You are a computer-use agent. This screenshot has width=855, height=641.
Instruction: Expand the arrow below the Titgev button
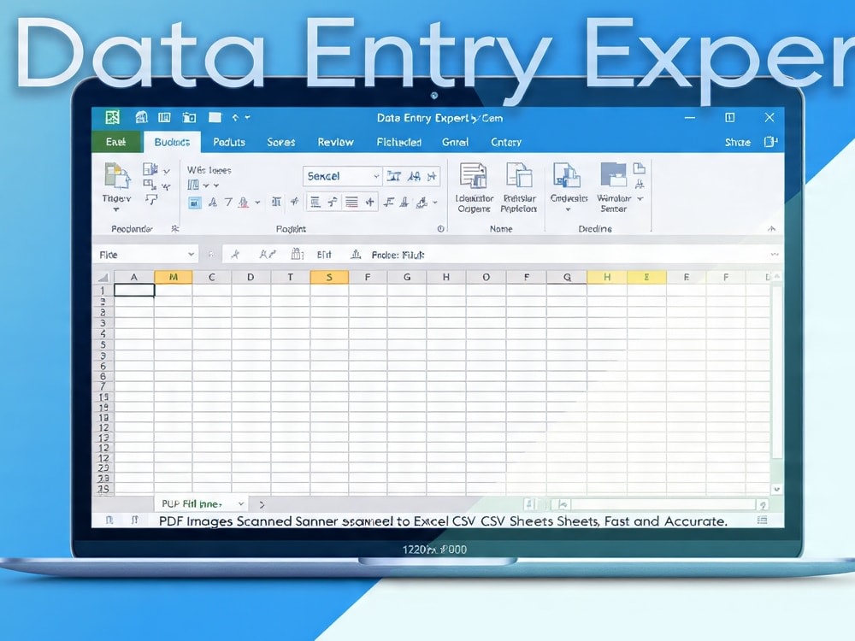(x=116, y=209)
